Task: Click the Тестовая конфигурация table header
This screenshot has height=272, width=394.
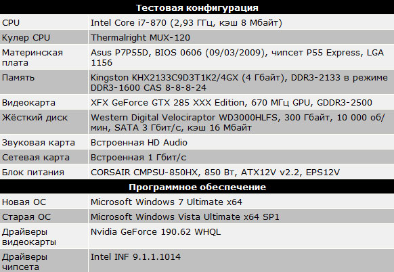Action: point(197,7)
